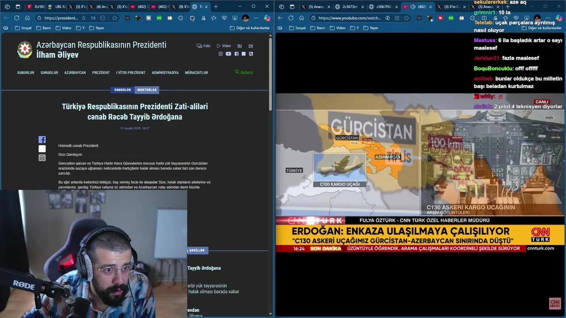Open the president site's Facebook header icon

[237, 54]
